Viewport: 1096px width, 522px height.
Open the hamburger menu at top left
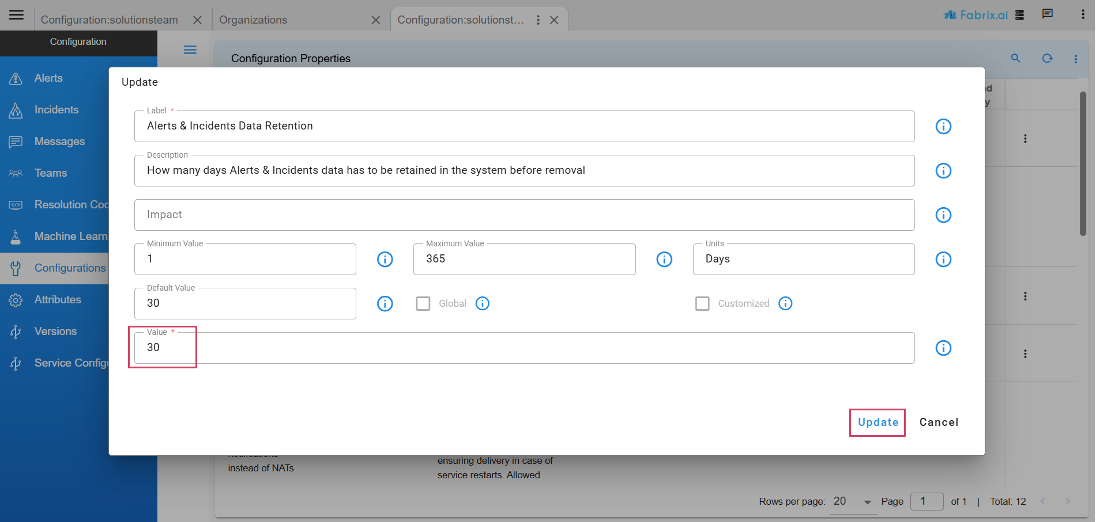17,15
